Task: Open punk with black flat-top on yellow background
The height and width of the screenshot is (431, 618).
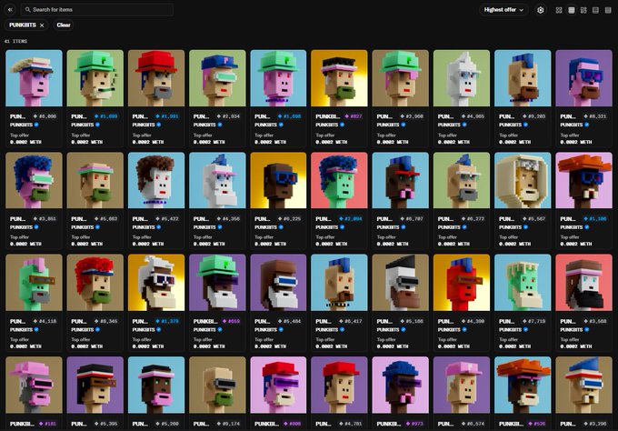Action: tap(339, 78)
